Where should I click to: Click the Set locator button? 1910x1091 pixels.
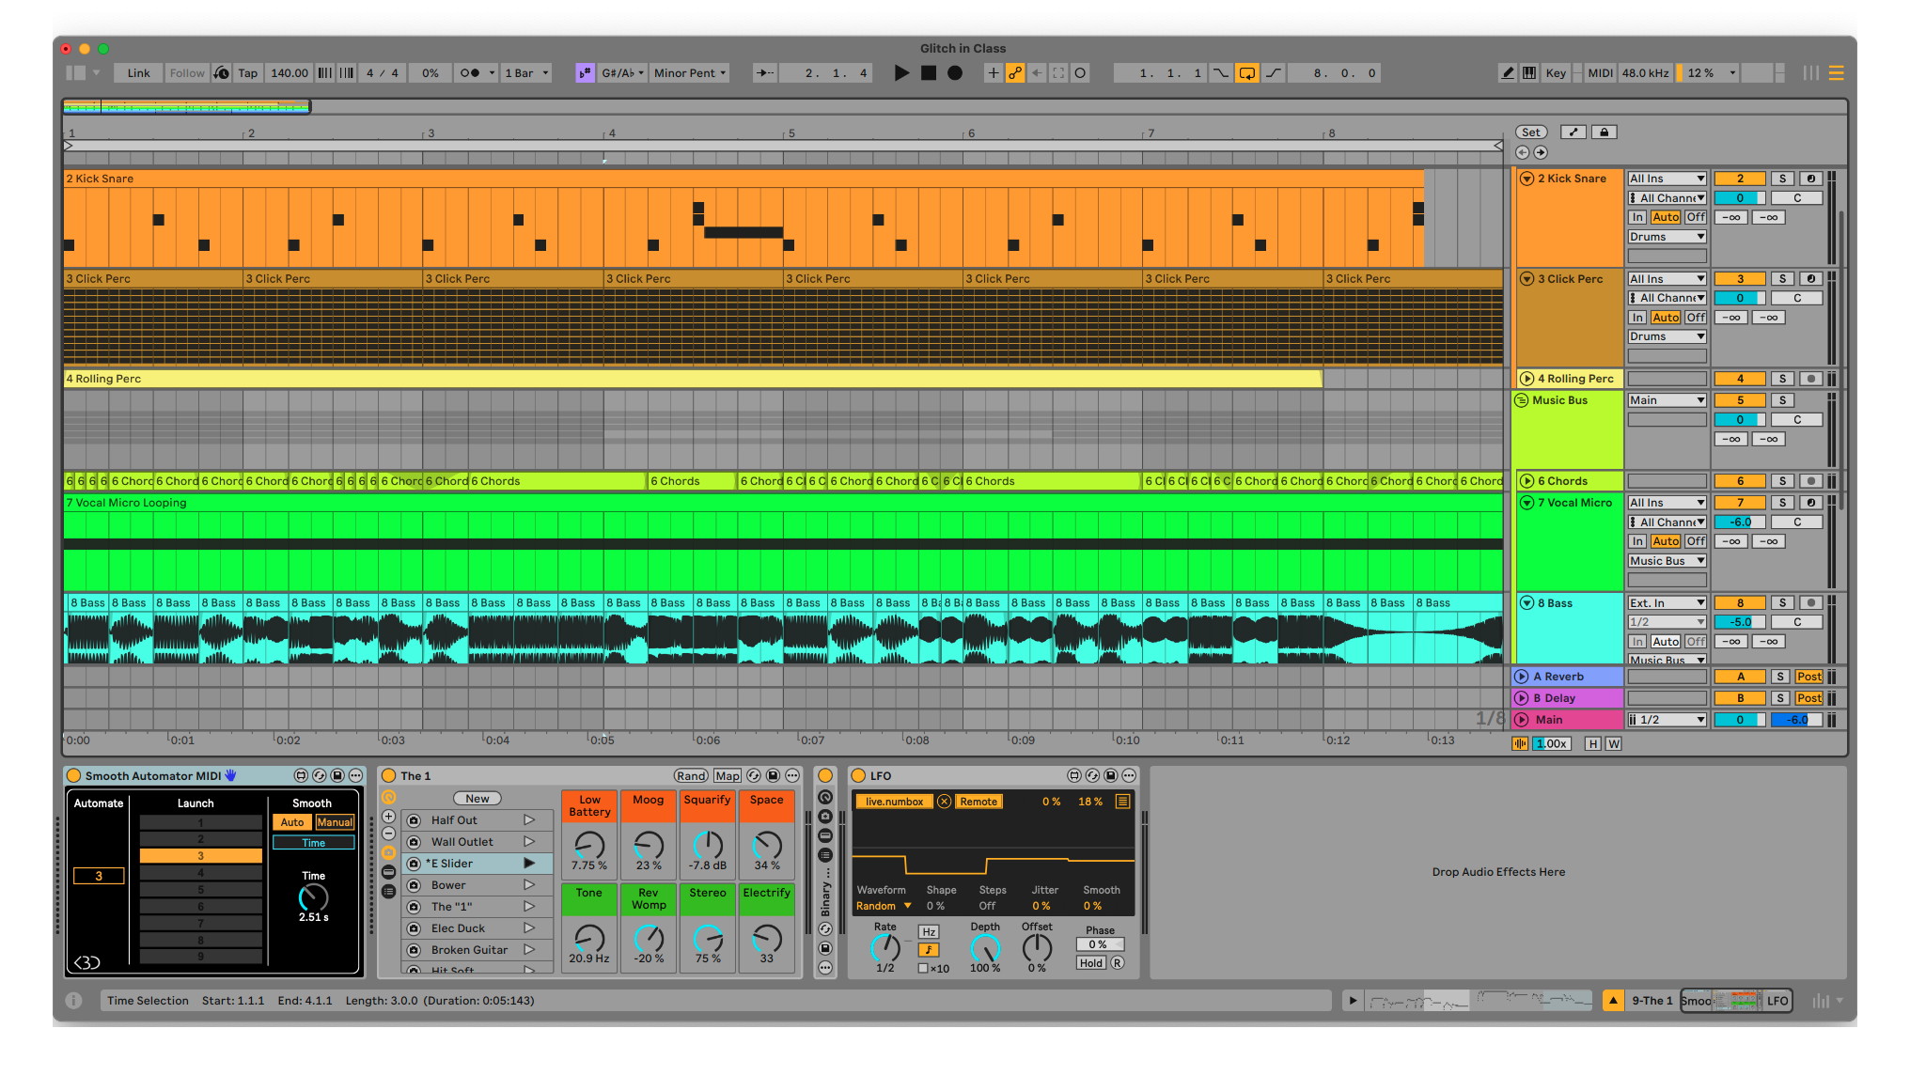1531,132
